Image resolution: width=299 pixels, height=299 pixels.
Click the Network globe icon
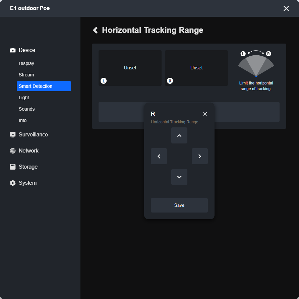point(13,151)
